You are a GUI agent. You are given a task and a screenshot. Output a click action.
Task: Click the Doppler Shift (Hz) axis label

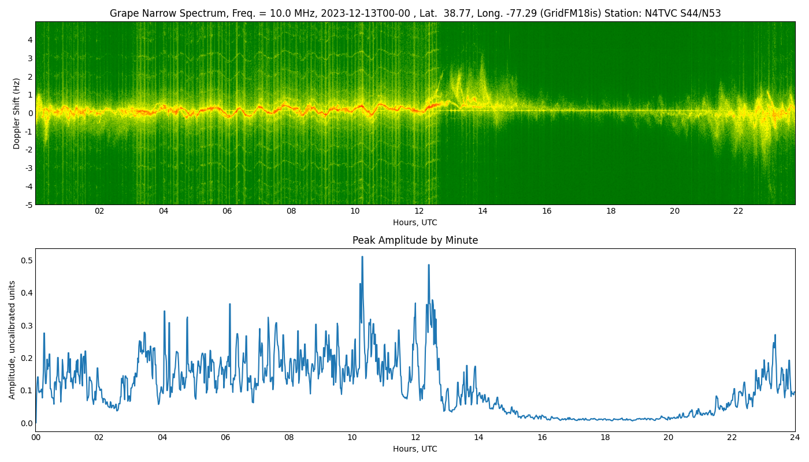pyautogui.click(x=17, y=113)
